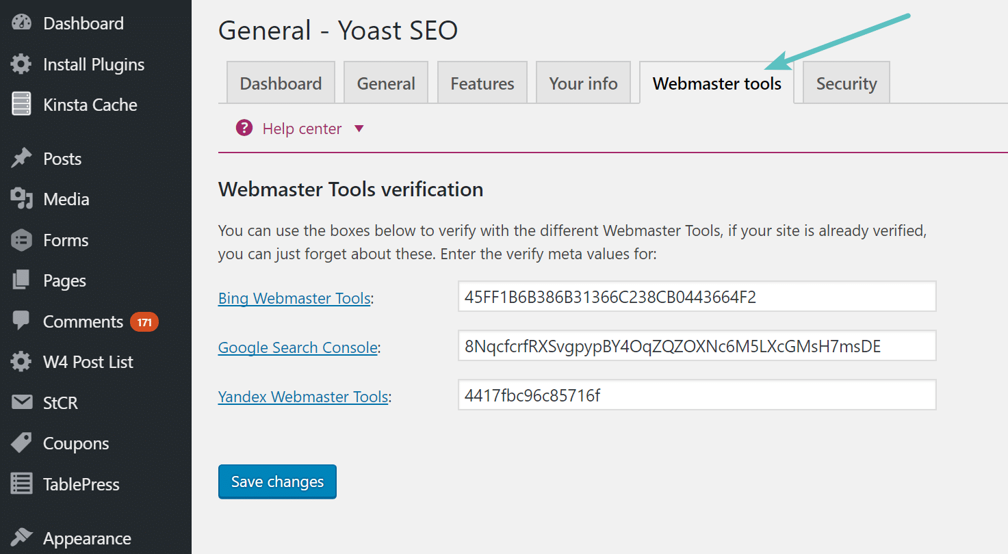Focus the Bing Webmaster Tools verification field
1008x554 pixels.
click(697, 296)
